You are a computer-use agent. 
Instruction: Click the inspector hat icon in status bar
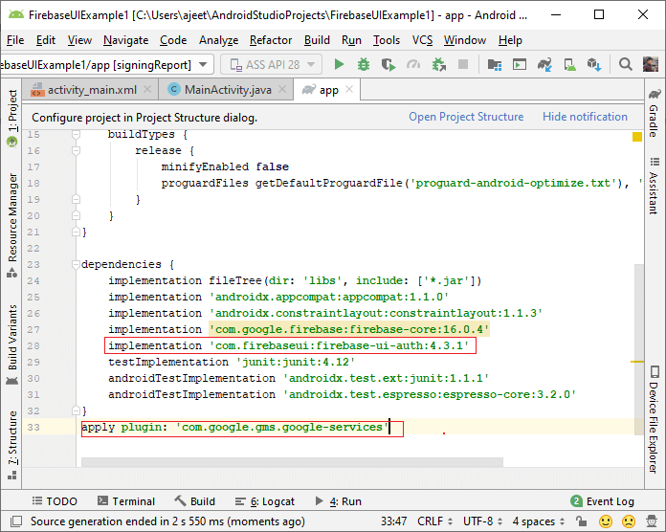pyautogui.click(x=652, y=521)
